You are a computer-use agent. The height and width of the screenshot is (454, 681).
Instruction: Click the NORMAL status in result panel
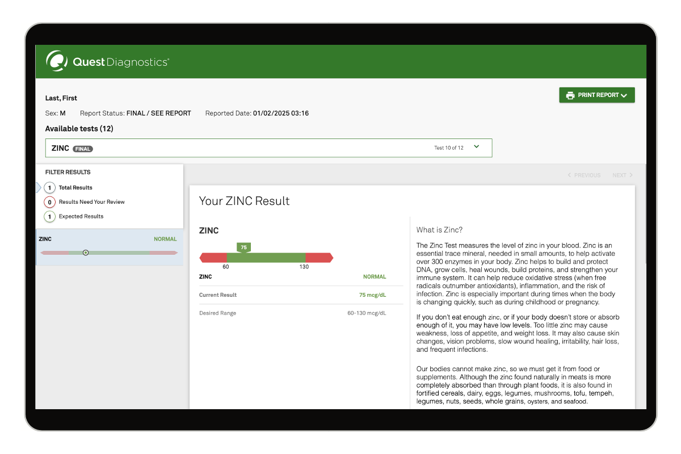[375, 277]
